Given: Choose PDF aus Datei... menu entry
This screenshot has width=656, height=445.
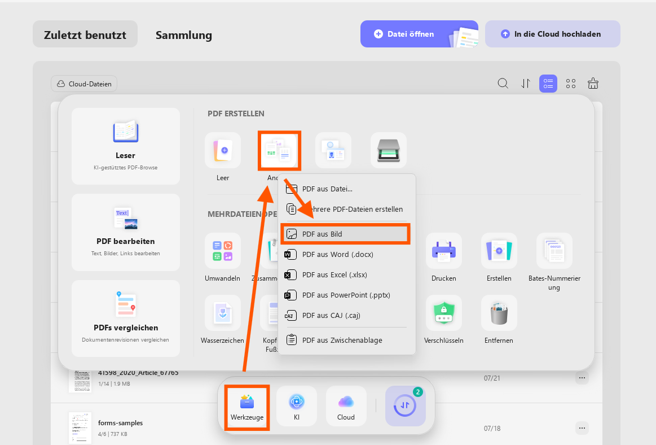Looking at the screenshot, I should (347, 189).
